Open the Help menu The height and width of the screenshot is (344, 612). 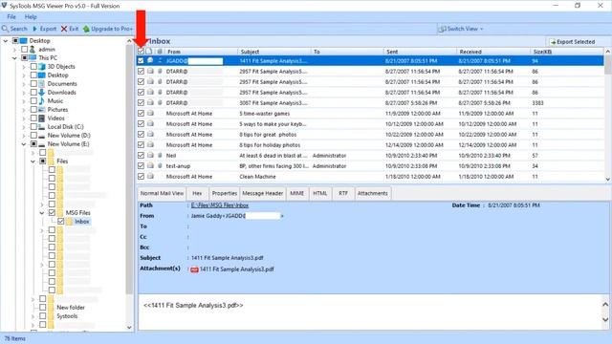pyautogui.click(x=31, y=17)
